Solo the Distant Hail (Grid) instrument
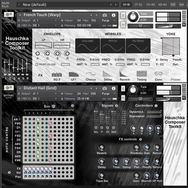 pos(123,89)
